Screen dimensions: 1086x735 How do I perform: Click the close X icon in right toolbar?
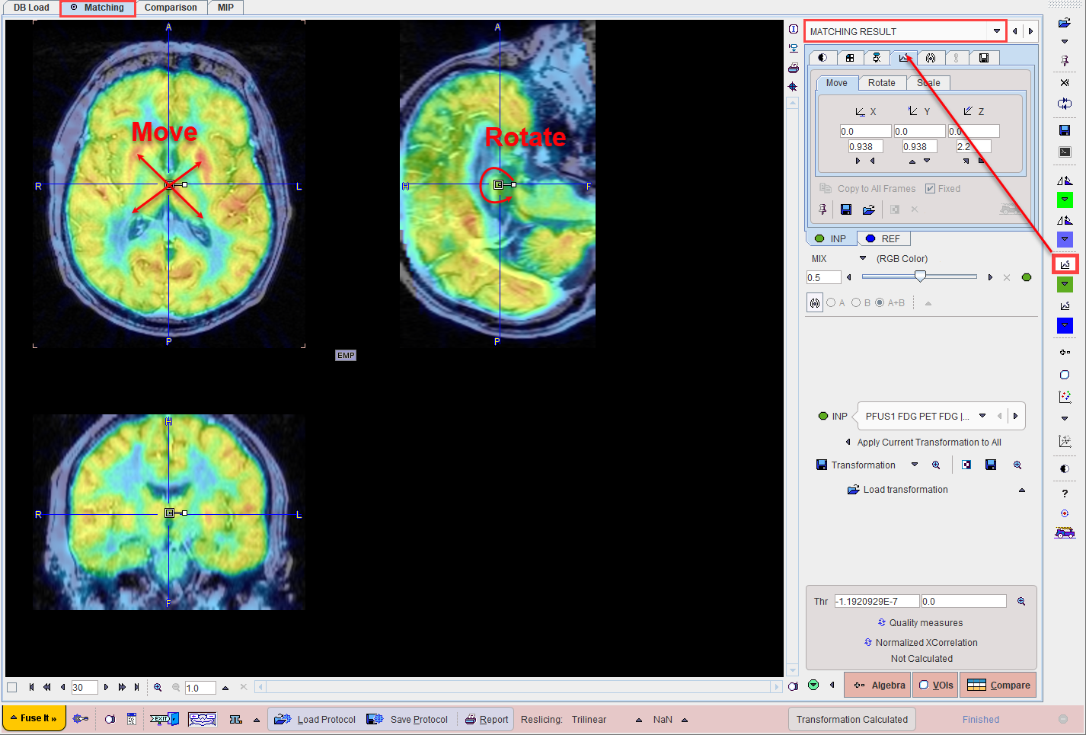tap(1065, 82)
